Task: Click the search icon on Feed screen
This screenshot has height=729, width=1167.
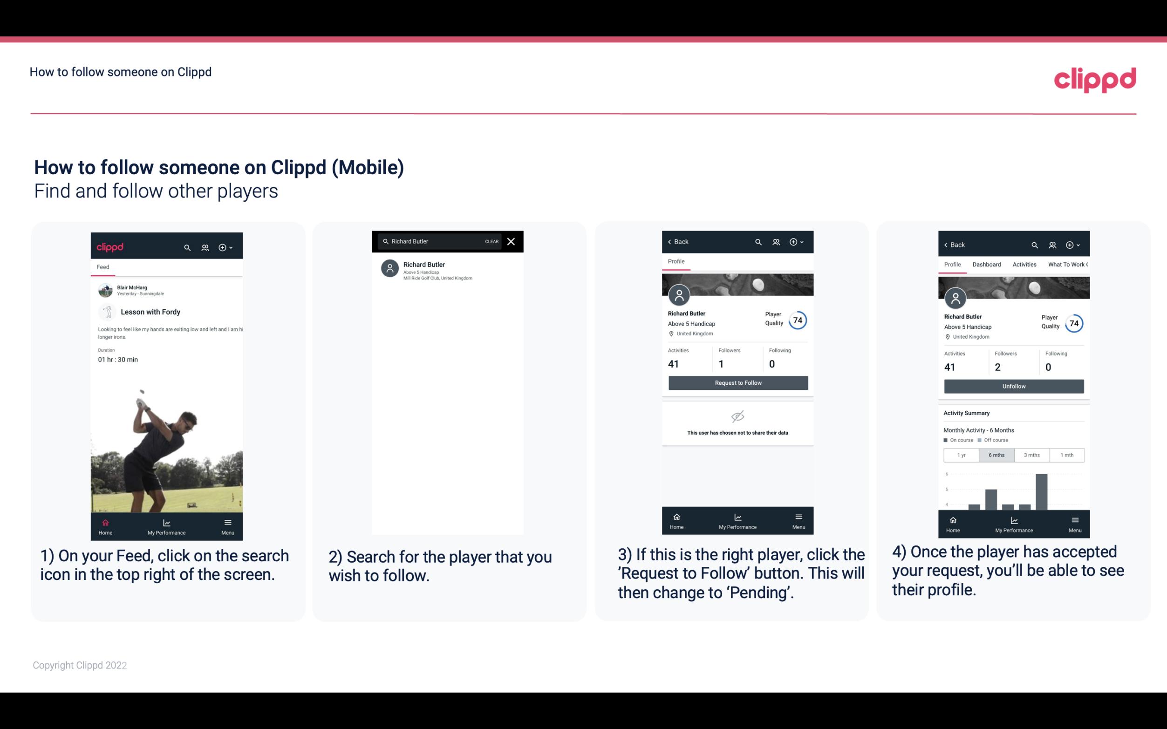Action: (186, 247)
